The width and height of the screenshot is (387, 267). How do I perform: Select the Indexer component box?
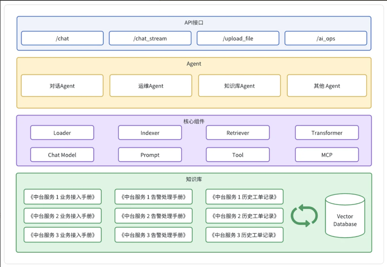click(150, 133)
